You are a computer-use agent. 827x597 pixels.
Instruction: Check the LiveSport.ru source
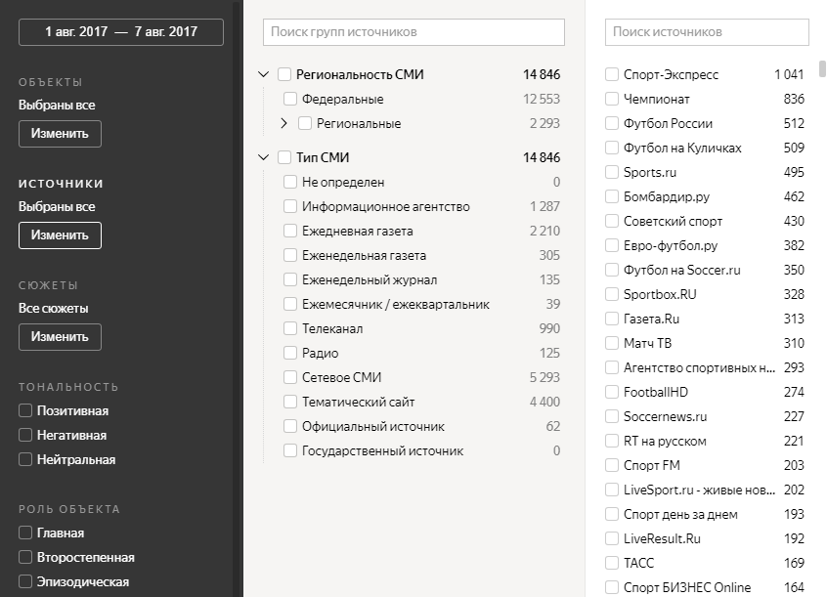612,490
